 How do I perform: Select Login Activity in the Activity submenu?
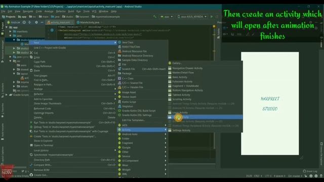[x=205, y=112]
